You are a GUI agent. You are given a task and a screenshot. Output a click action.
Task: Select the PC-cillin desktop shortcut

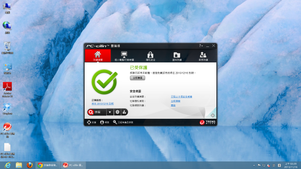tap(8, 131)
